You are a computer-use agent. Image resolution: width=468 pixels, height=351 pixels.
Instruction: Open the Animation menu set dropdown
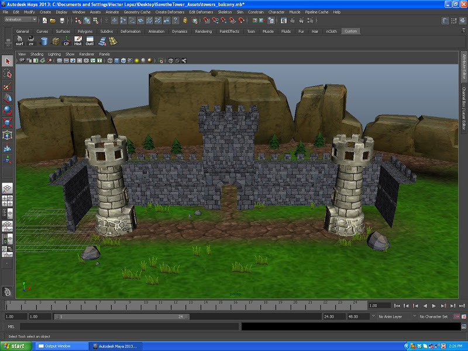(x=20, y=19)
